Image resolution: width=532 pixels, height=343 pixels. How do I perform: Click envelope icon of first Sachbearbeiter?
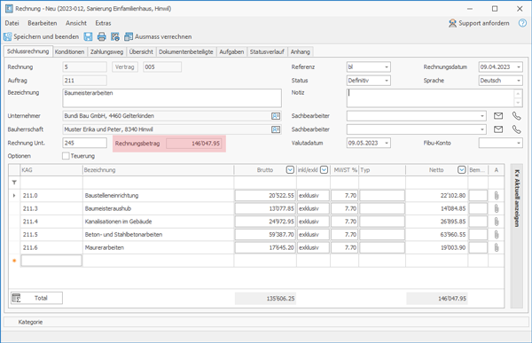pos(498,116)
